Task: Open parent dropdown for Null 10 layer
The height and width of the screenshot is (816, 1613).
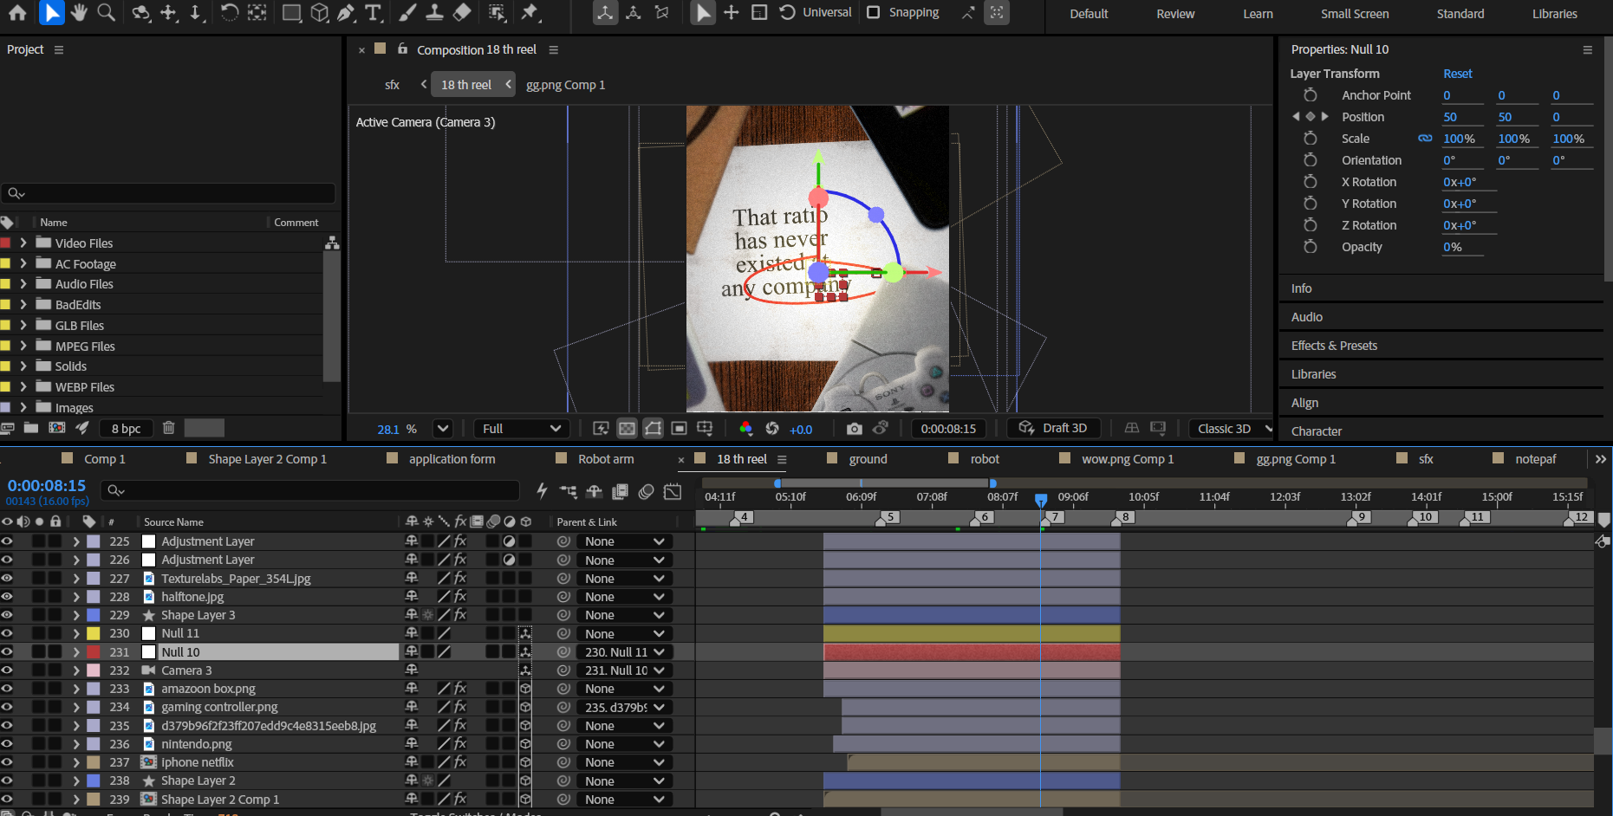Action: pos(624,652)
